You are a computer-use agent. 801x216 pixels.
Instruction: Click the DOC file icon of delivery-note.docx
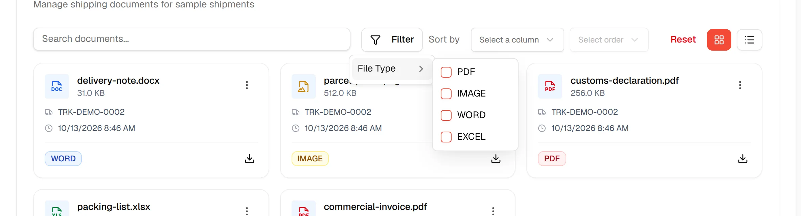[57, 86]
